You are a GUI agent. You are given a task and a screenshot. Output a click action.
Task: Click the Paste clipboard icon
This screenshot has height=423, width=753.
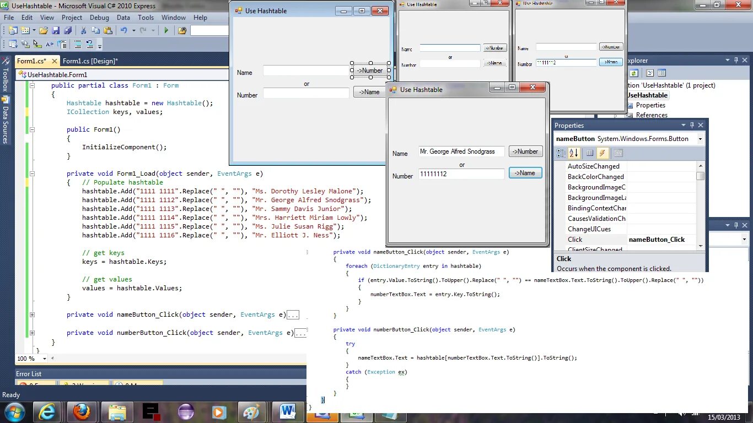click(x=108, y=30)
